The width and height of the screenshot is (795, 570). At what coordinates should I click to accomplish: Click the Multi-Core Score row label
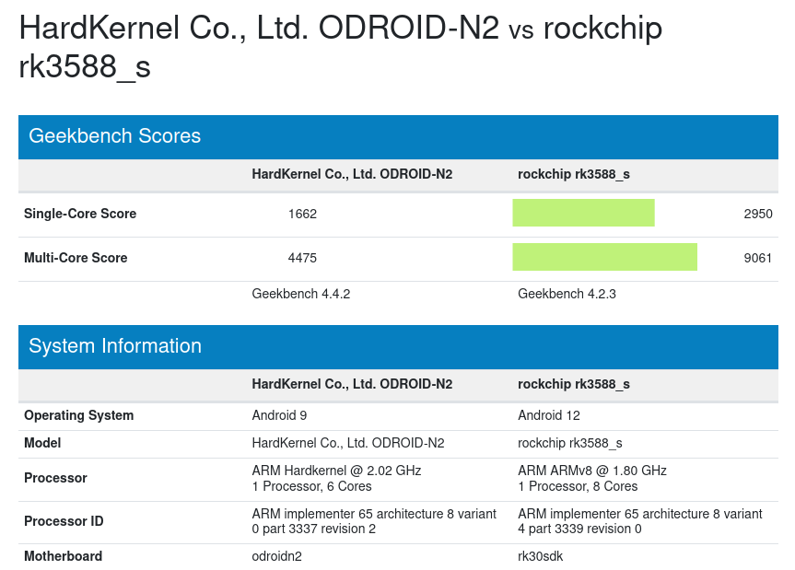pos(76,258)
